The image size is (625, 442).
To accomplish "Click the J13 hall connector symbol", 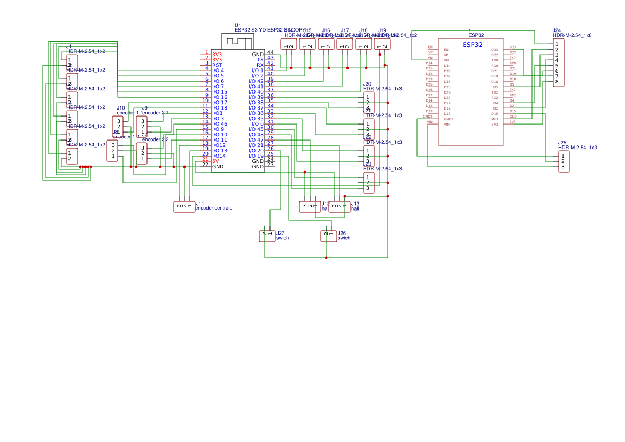I will pyautogui.click(x=339, y=207).
